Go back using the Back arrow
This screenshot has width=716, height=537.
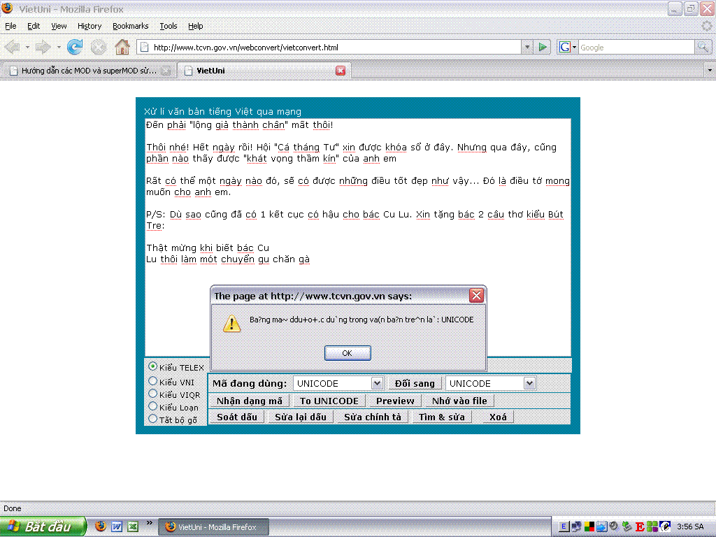tap(13, 47)
